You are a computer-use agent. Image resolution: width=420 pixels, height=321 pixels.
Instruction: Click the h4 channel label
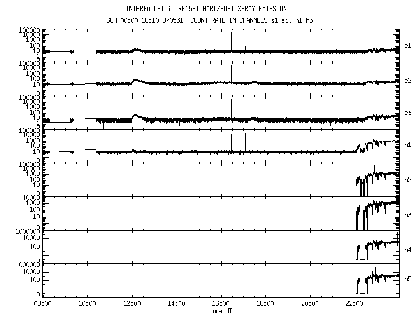point(407,250)
